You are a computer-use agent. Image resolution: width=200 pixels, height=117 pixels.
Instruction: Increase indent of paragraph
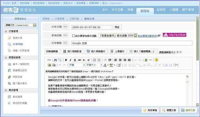coord(110,60)
